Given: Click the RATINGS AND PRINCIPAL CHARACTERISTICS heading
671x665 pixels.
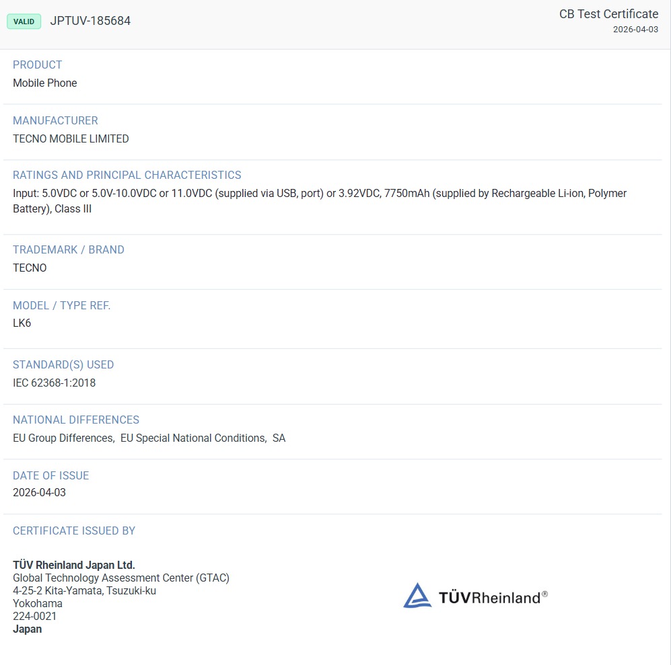Looking at the screenshot, I should click(127, 175).
